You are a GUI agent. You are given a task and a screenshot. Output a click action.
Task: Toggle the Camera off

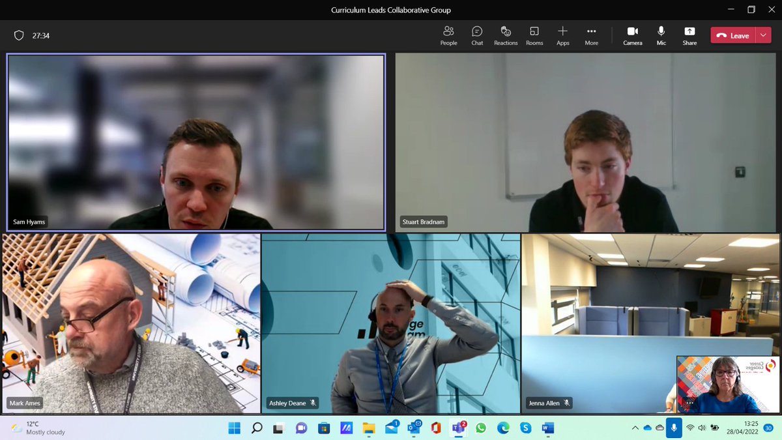pyautogui.click(x=632, y=35)
